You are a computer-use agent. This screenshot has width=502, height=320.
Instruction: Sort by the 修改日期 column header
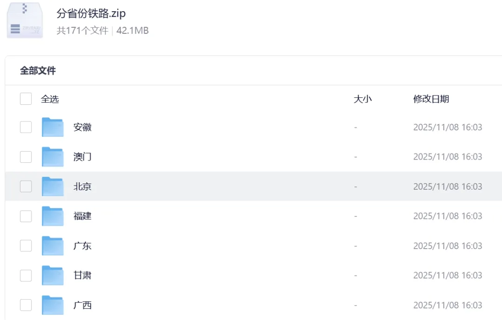tap(431, 99)
